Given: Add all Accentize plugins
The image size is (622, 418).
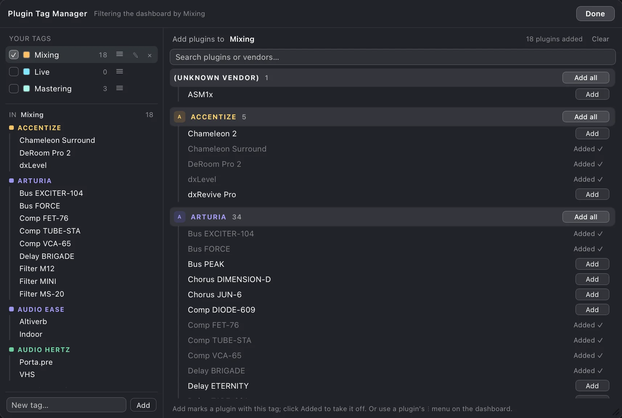Looking at the screenshot, I should click(x=586, y=117).
